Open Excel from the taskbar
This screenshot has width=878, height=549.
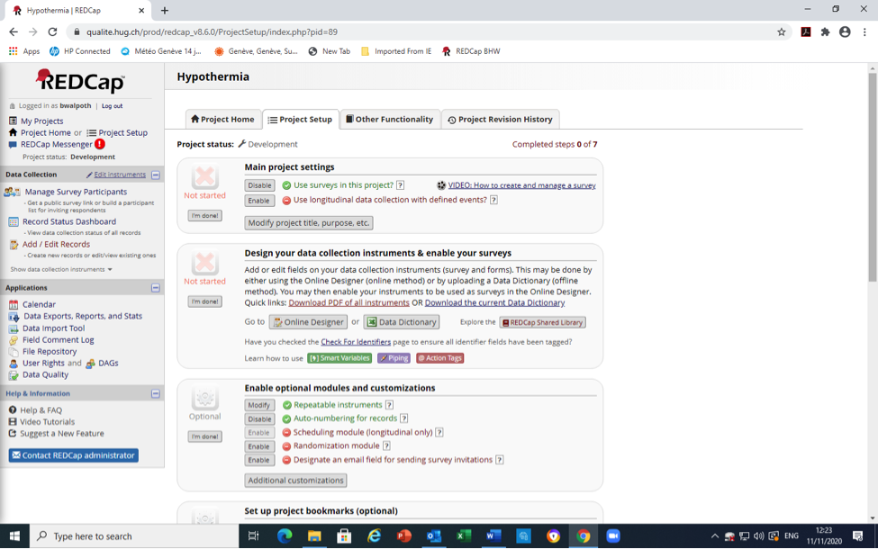click(464, 536)
